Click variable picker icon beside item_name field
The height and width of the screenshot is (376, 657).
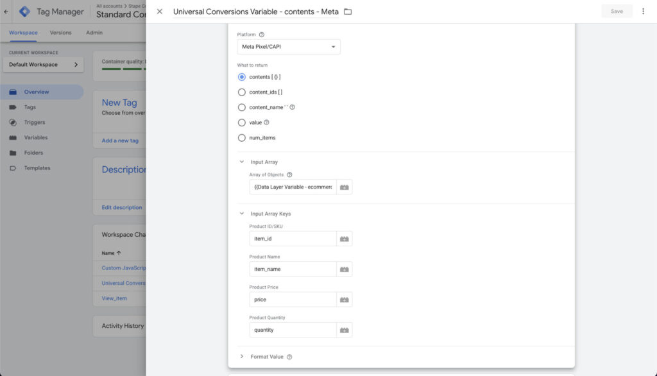coord(345,269)
